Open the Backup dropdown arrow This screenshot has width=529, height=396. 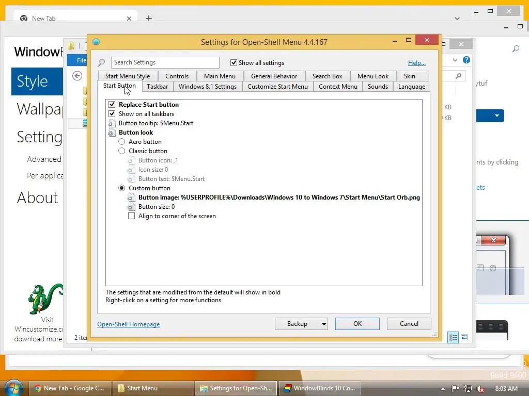pos(323,324)
